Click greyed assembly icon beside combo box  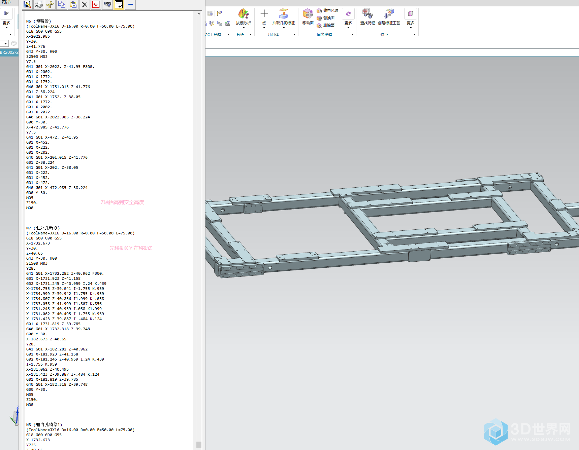[14, 43]
